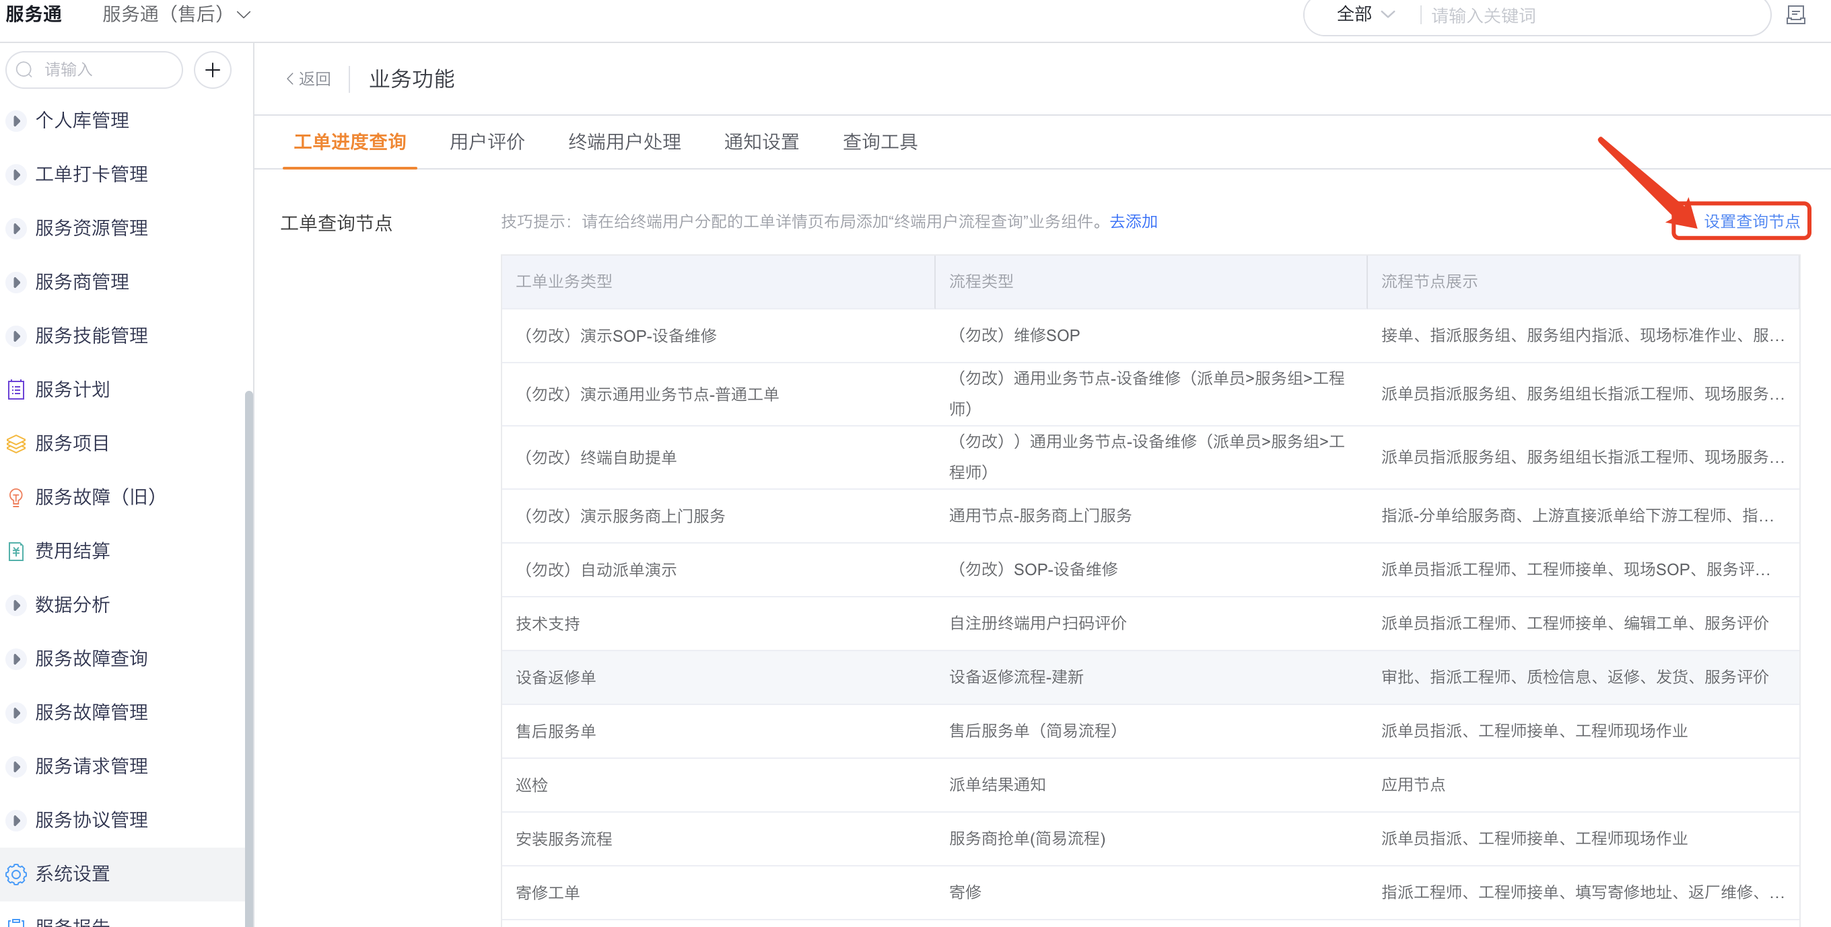Switch to the 用户评价 tab
This screenshot has width=1831, height=927.
(487, 142)
